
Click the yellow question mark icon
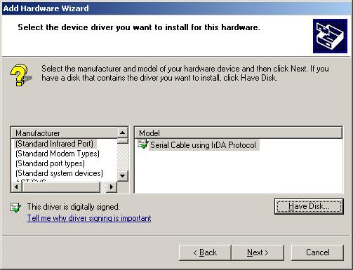tap(20, 75)
